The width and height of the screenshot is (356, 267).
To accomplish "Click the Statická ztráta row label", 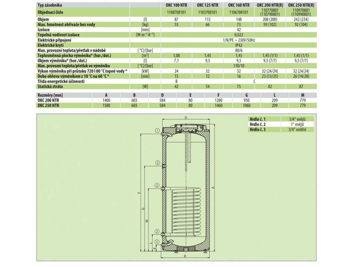I will coord(50,87).
